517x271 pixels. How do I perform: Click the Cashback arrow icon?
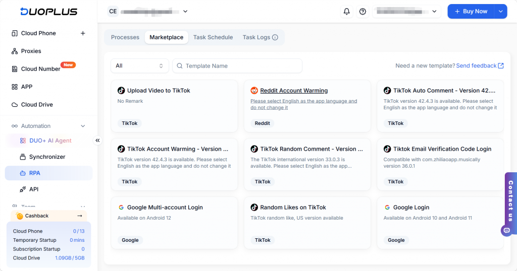(x=79, y=216)
